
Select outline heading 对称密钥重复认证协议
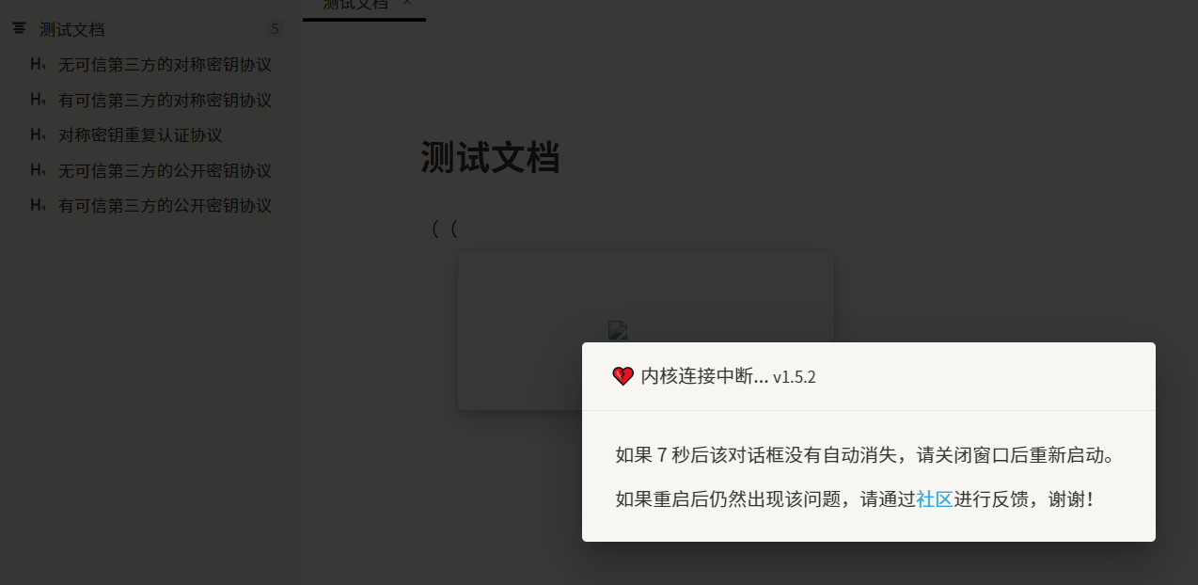coord(140,134)
